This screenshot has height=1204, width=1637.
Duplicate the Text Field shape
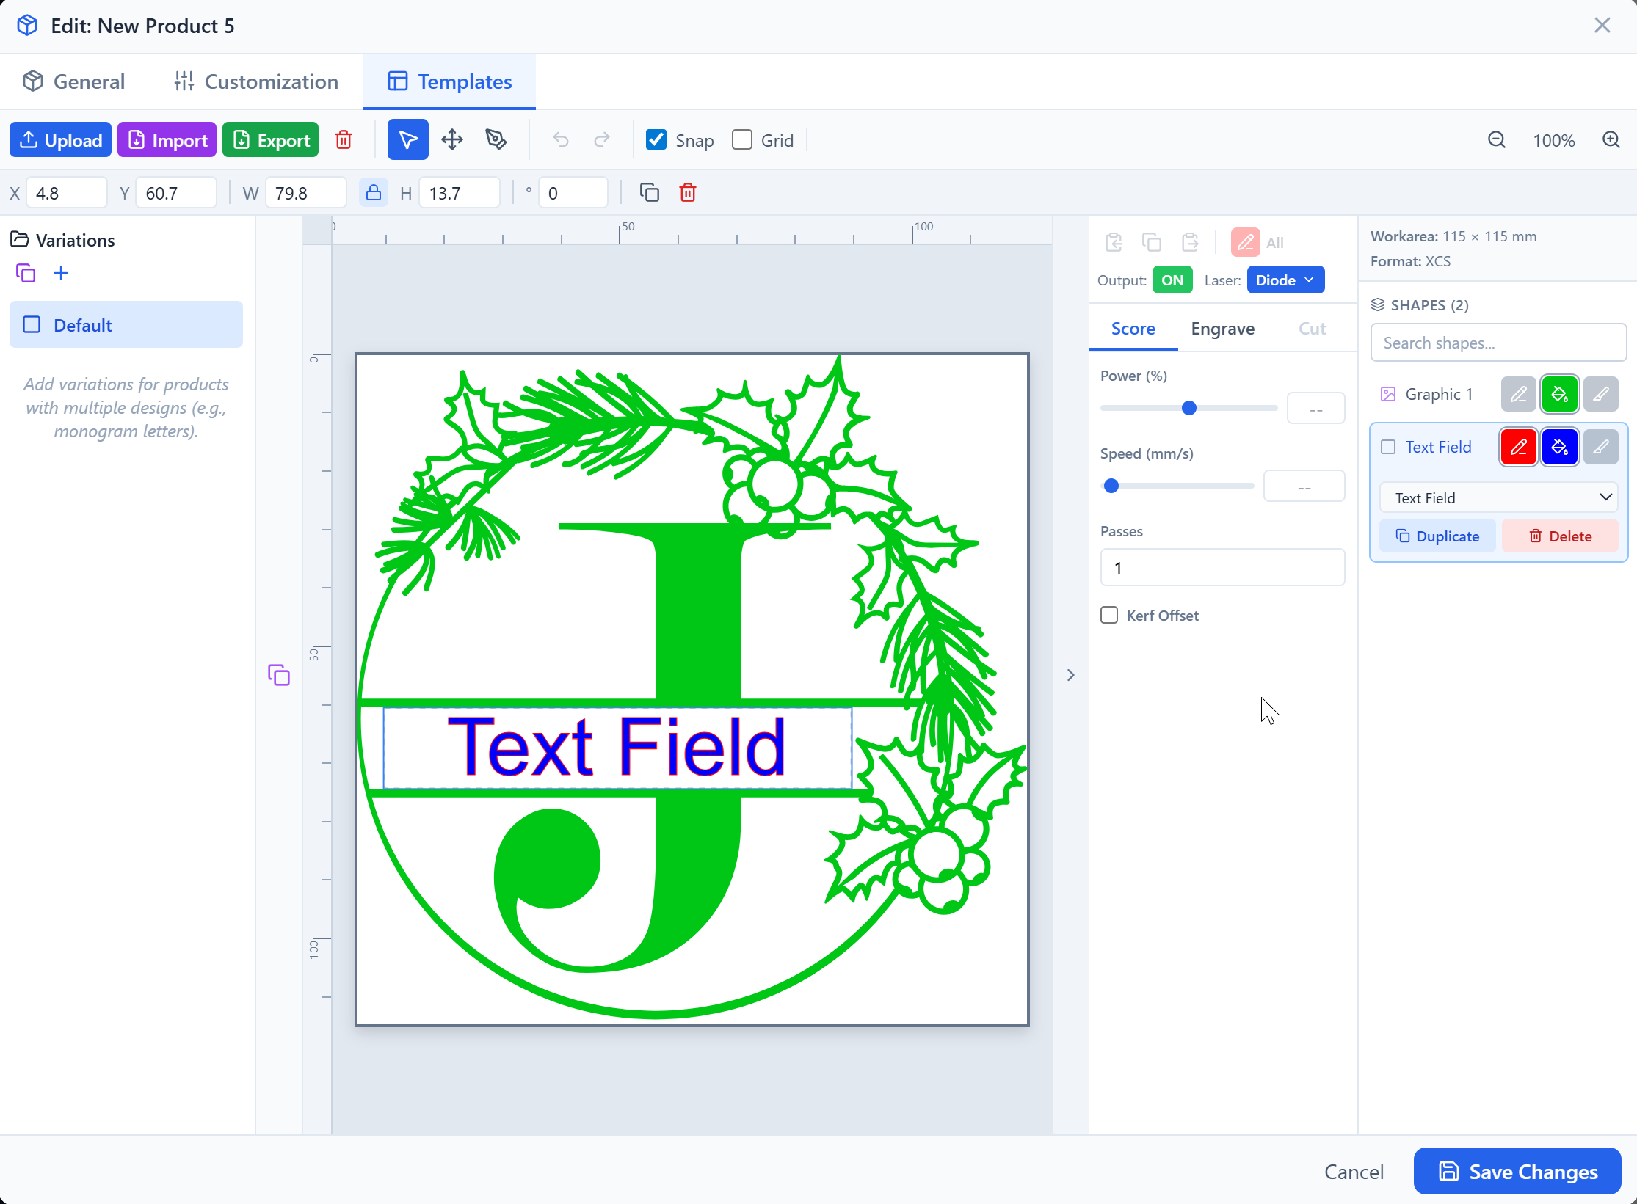click(1437, 536)
